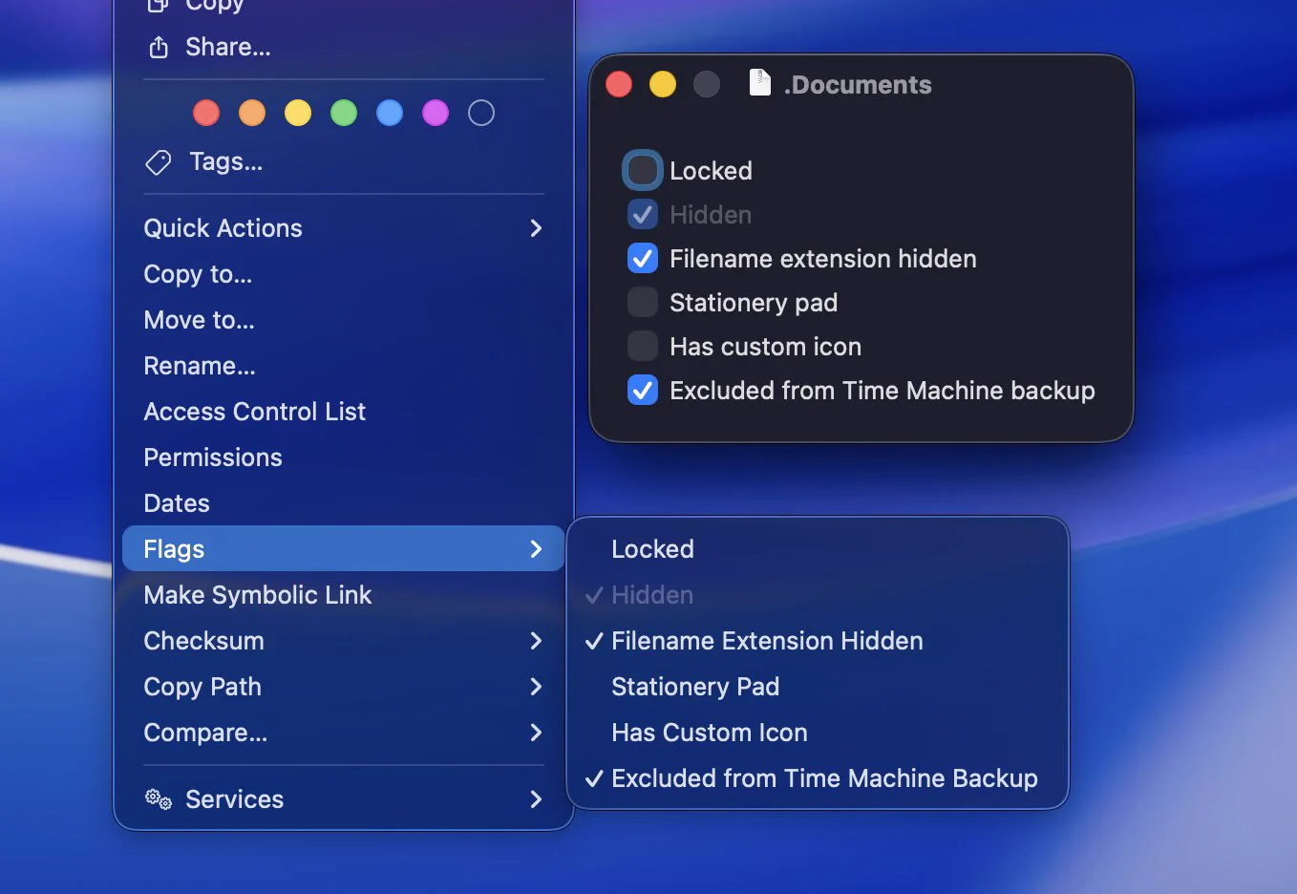Enable the Locked checkbox in .Documents window
The width and height of the screenshot is (1297, 894).
click(x=643, y=170)
